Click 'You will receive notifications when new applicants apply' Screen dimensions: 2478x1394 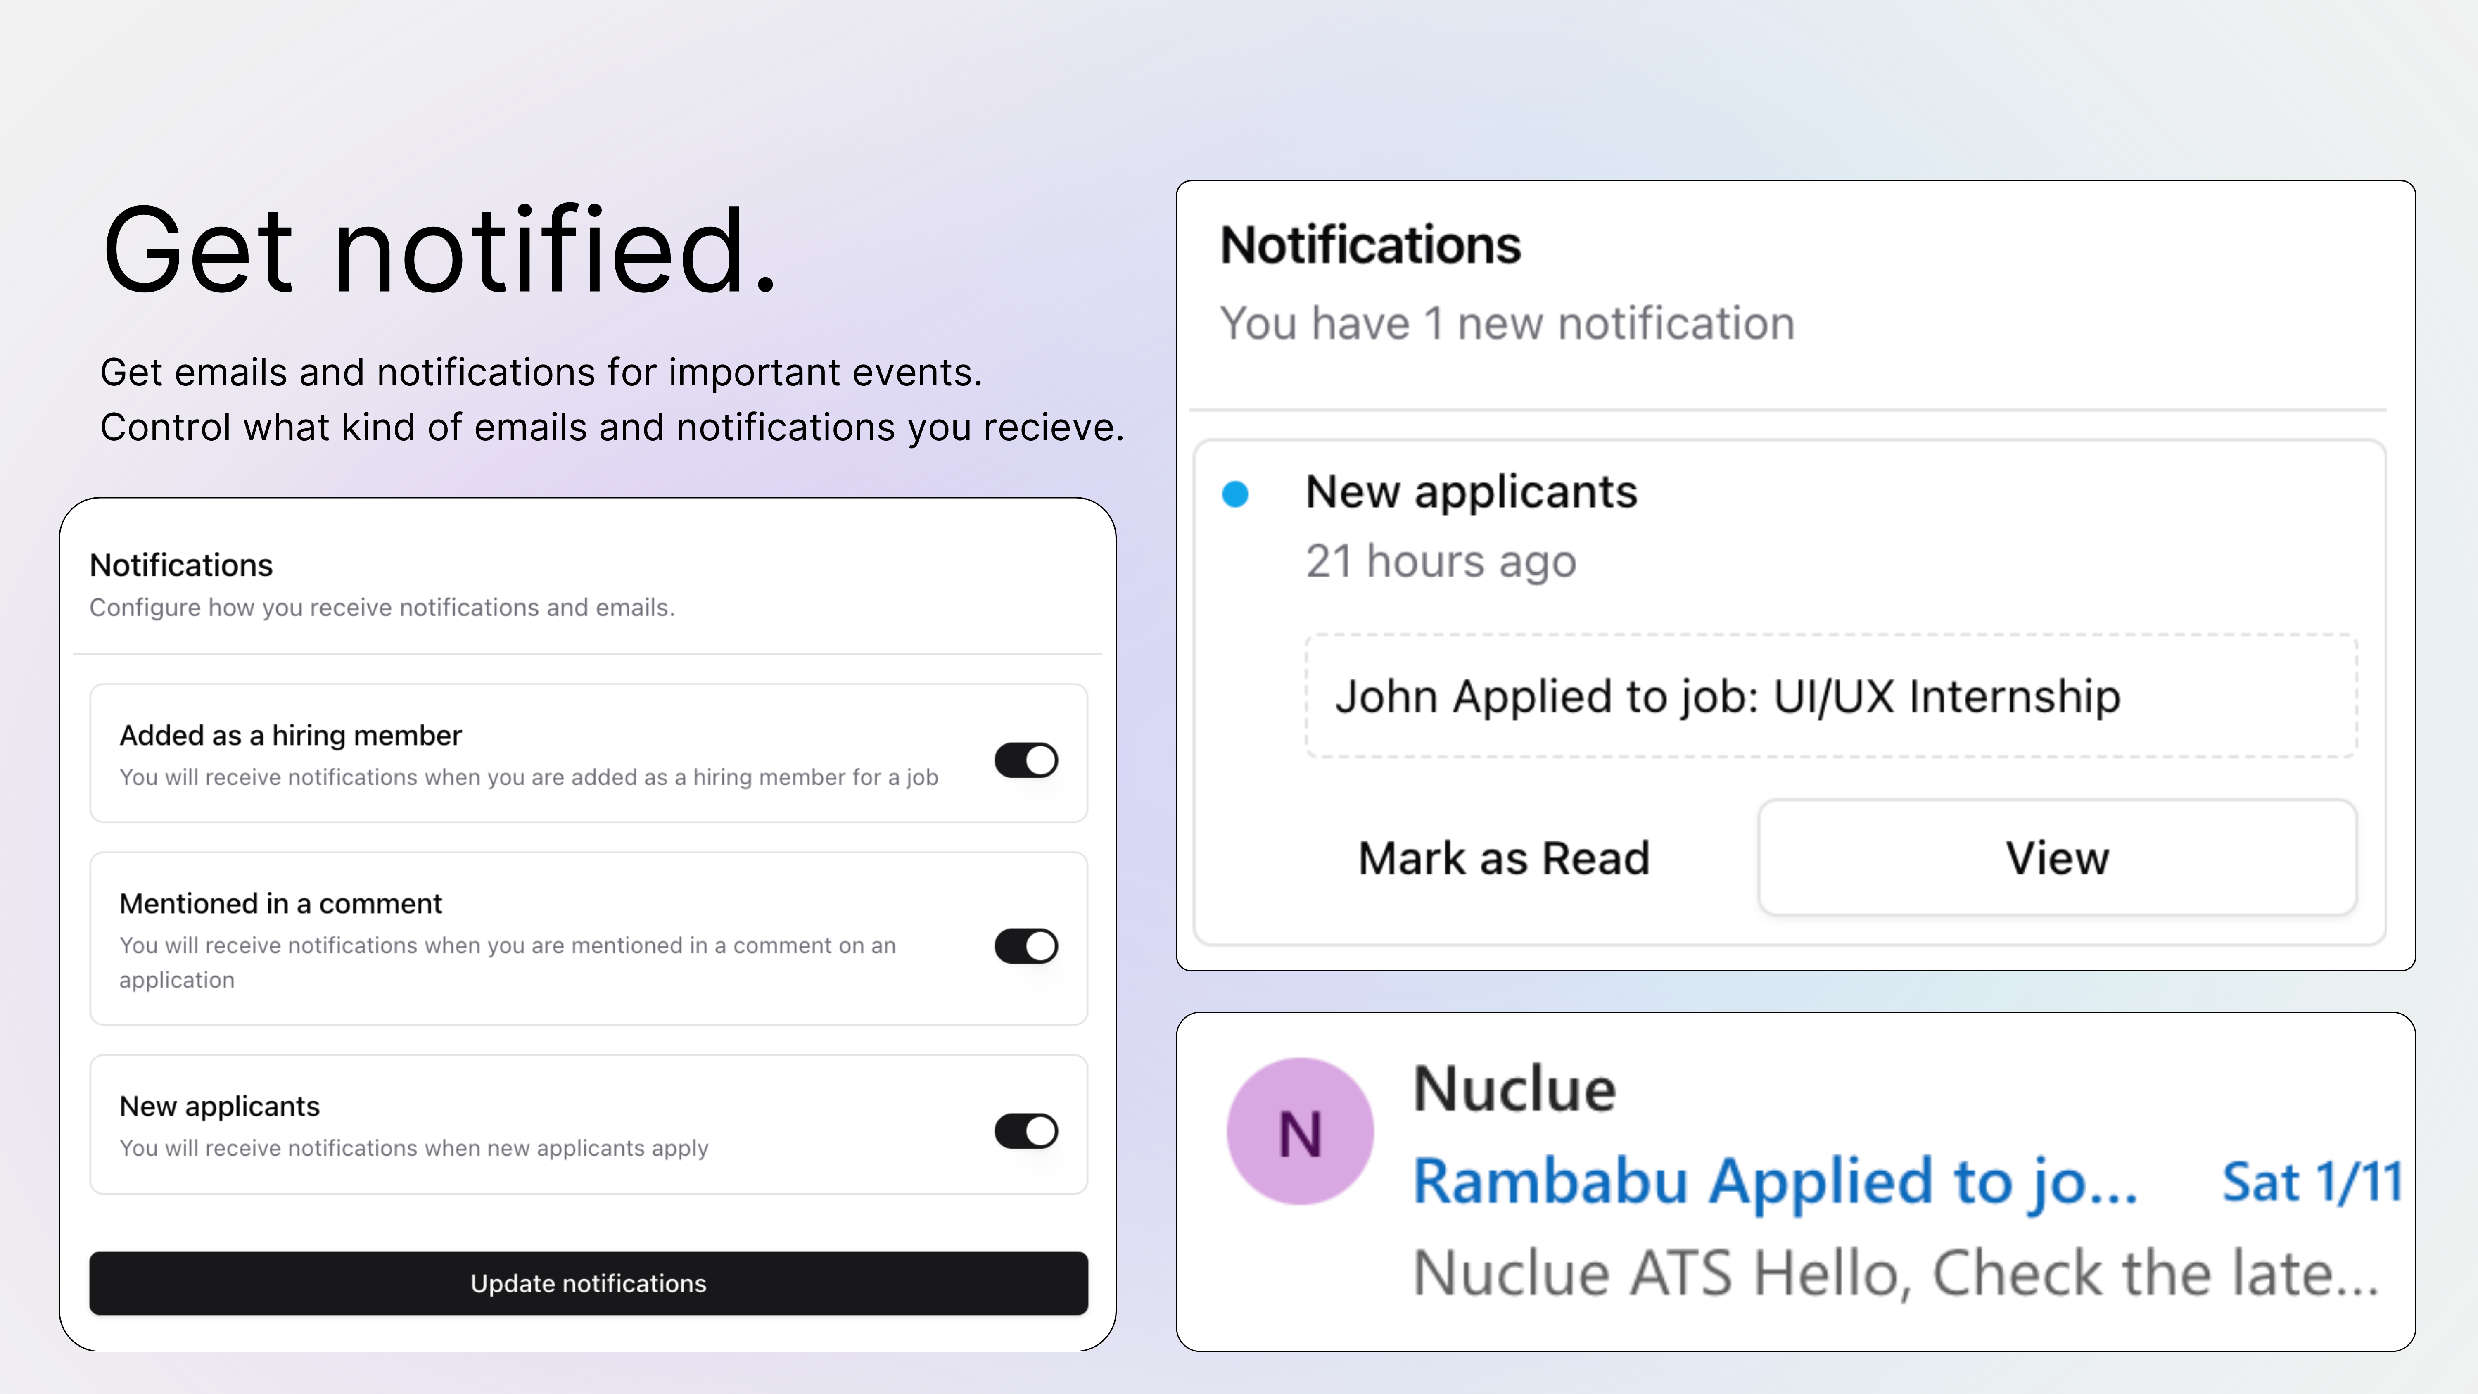414,1149
